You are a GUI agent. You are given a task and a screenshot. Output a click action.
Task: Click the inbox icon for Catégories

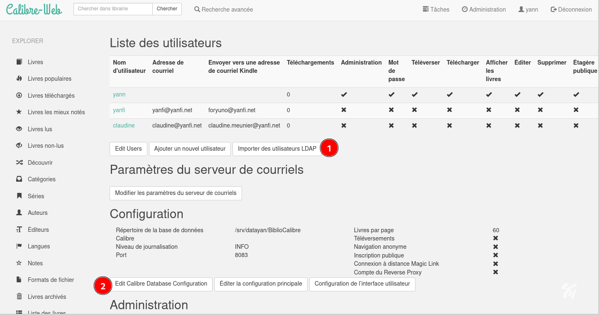pos(19,179)
